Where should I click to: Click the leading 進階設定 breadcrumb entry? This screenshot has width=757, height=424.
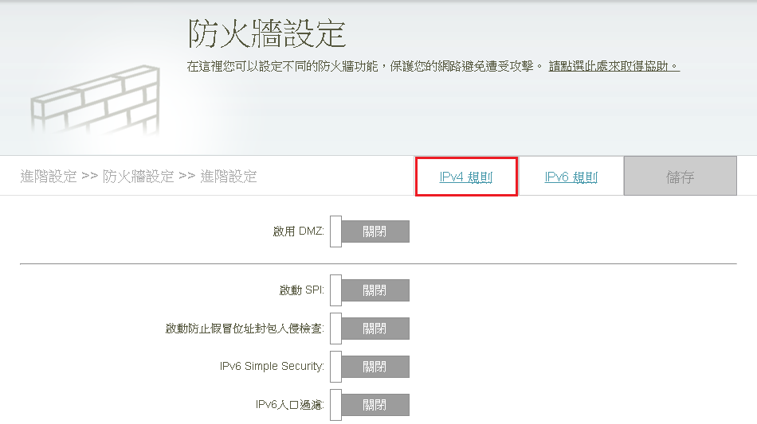point(49,177)
